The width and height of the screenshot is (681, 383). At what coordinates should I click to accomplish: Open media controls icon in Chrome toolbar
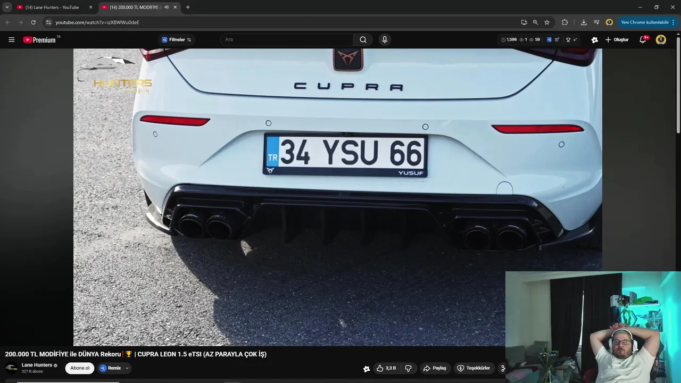coord(596,22)
